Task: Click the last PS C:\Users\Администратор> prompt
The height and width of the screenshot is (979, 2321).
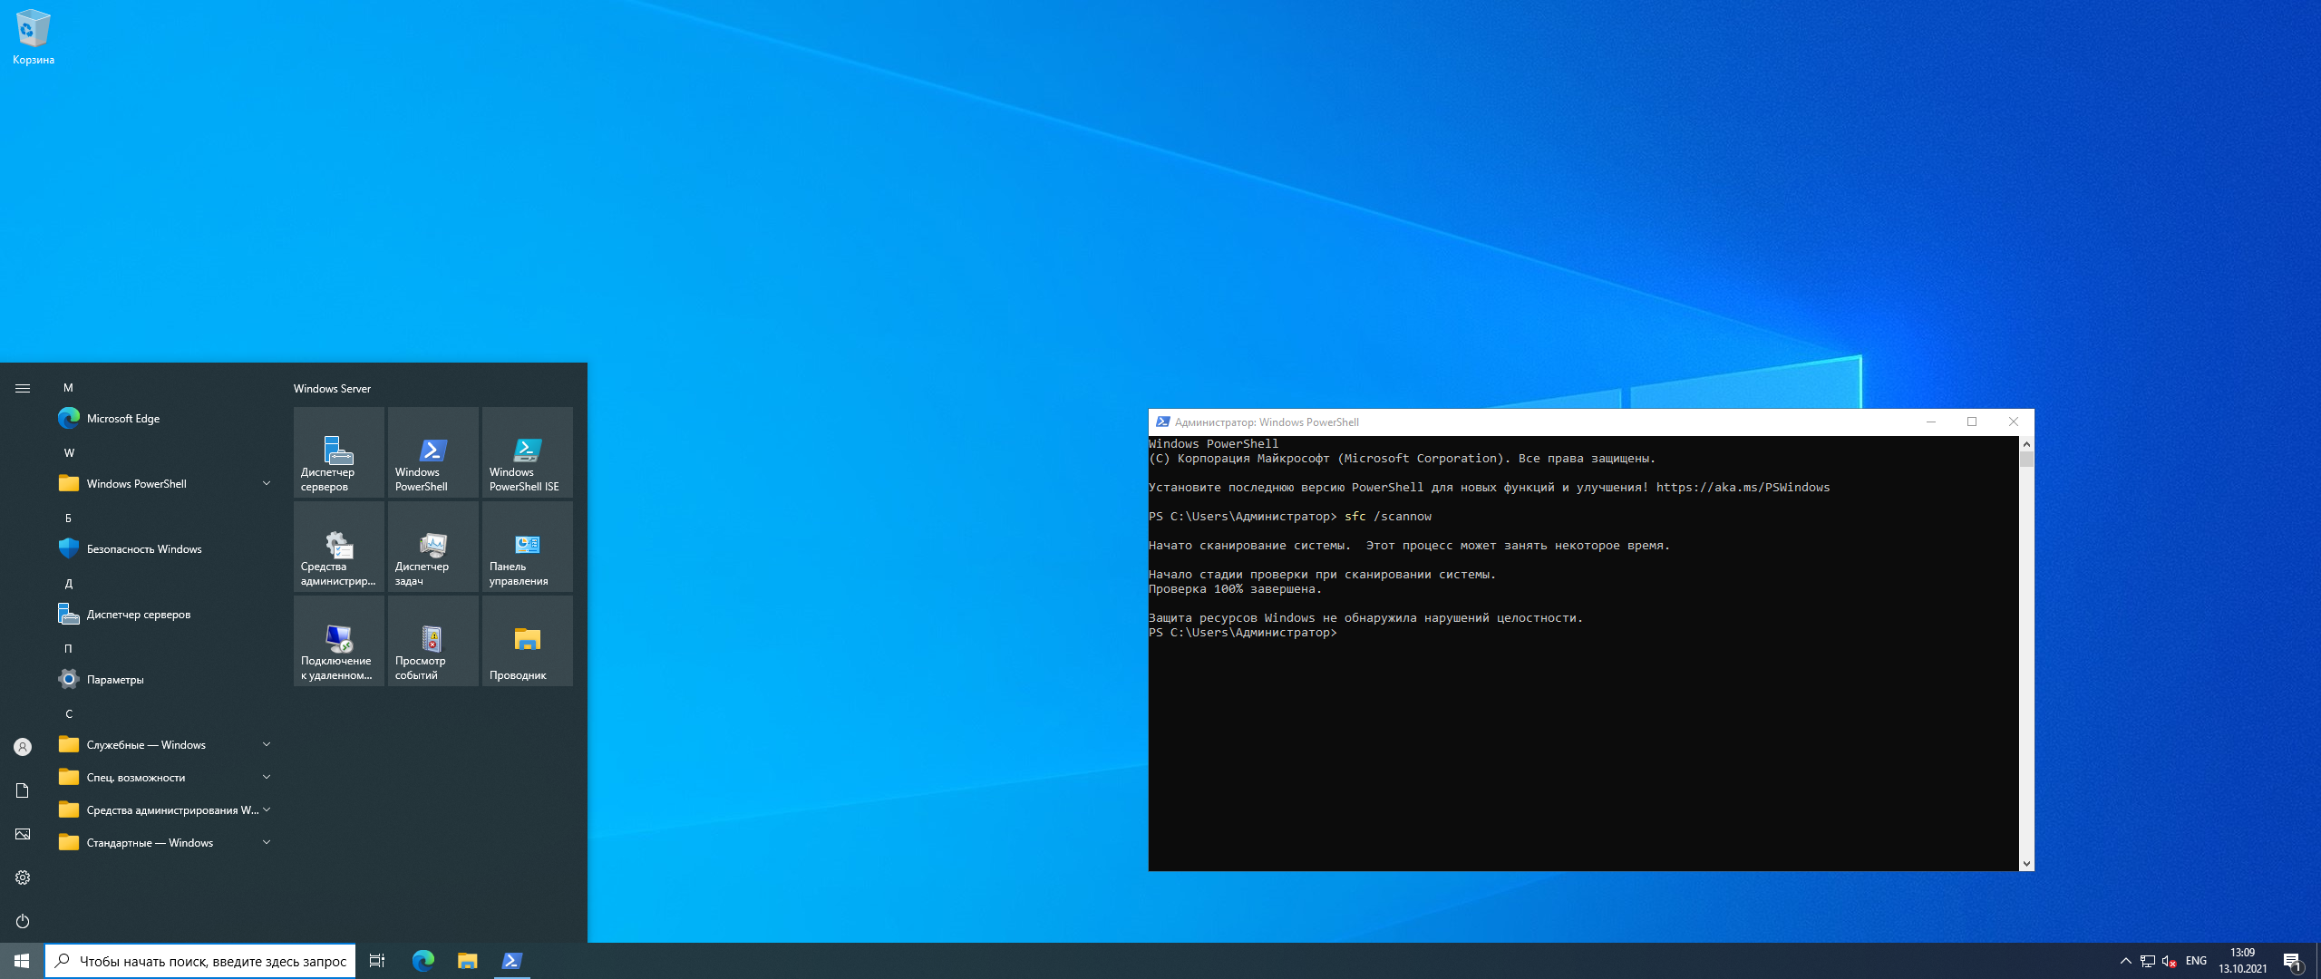Action: pyautogui.click(x=1243, y=633)
